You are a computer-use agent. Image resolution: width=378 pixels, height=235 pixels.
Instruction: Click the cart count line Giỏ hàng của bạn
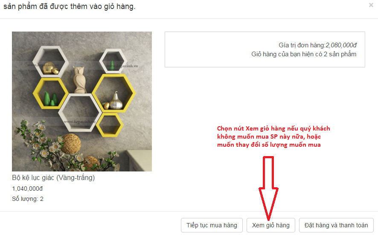point(304,54)
